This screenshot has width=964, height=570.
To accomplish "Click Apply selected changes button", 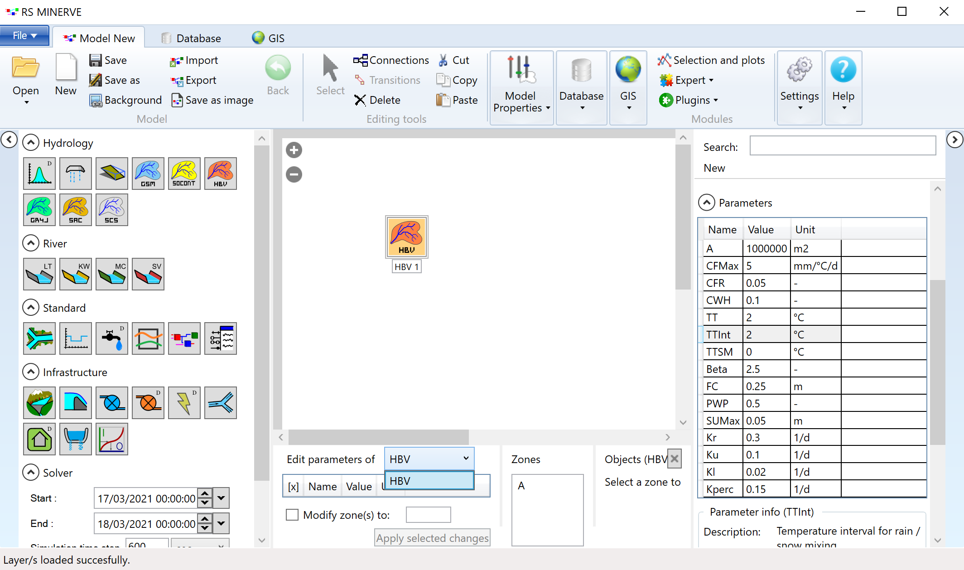I will (432, 538).
